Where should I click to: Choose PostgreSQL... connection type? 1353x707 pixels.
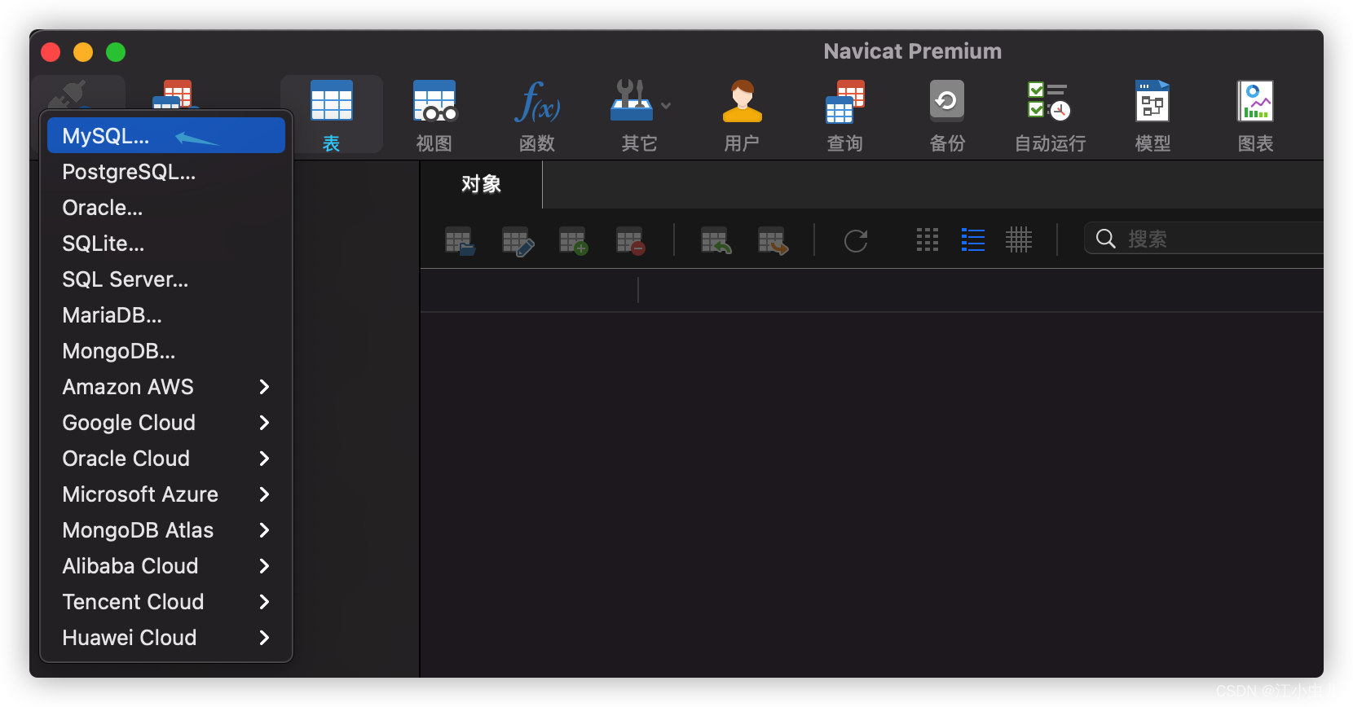[166, 172]
